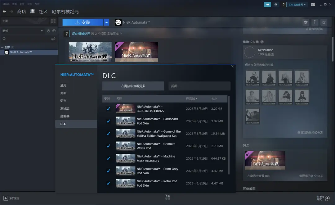335x205 pixels.
Task: Click 主页 library home button
Action: click(5, 21)
